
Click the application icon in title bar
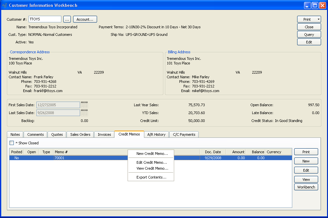pyautogui.click(x=5, y=5)
